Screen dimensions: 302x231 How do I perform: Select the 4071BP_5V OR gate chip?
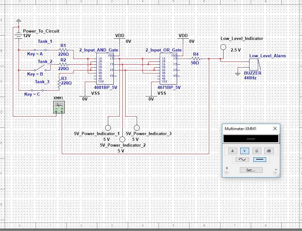[x=168, y=69]
